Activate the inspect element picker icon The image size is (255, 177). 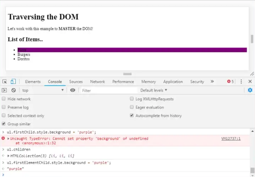coord(5,82)
